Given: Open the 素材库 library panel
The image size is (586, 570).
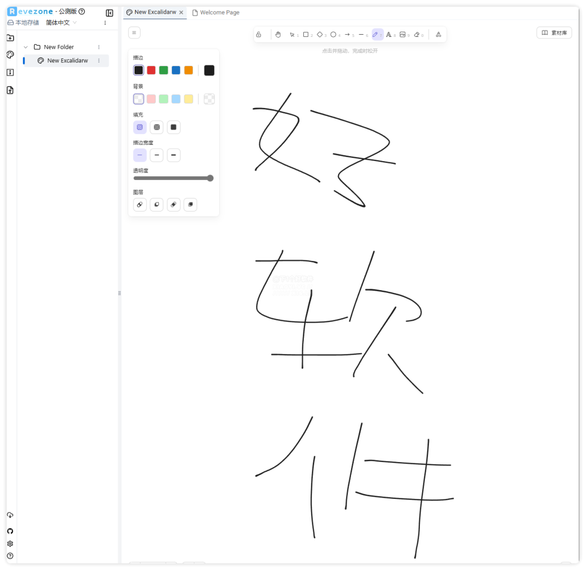Looking at the screenshot, I should click(554, 33).
